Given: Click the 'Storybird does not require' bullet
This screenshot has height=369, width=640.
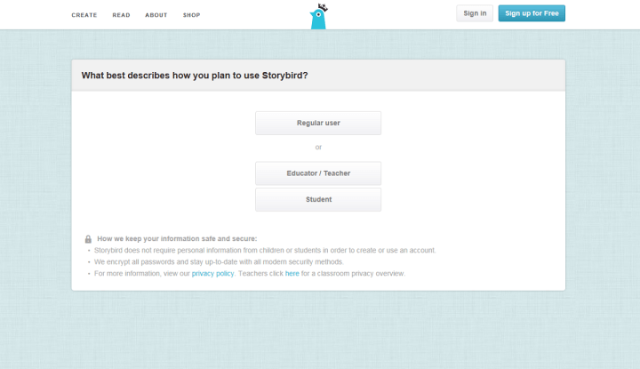Looking at the screenshot, I should [265, 250].
